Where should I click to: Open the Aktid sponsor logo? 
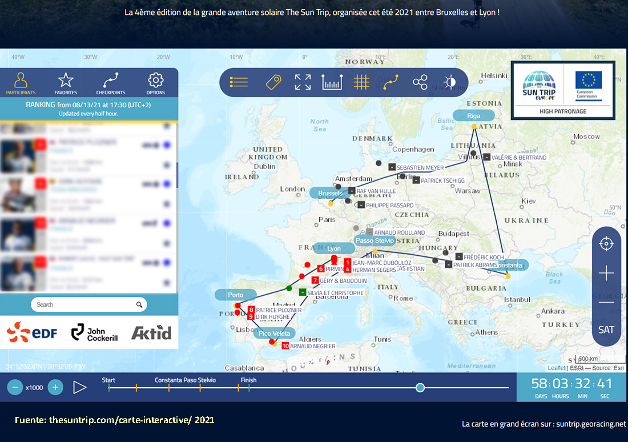point(151,332)
